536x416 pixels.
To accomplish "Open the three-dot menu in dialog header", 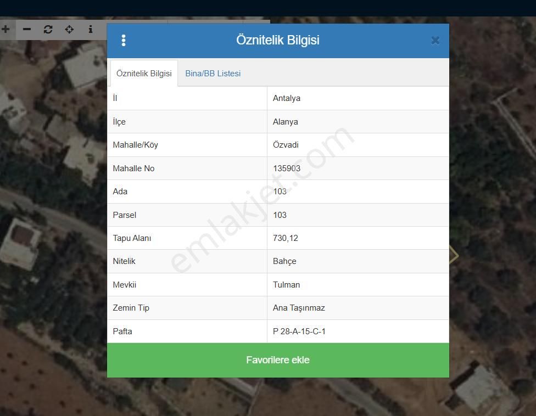I will (124, 40).
